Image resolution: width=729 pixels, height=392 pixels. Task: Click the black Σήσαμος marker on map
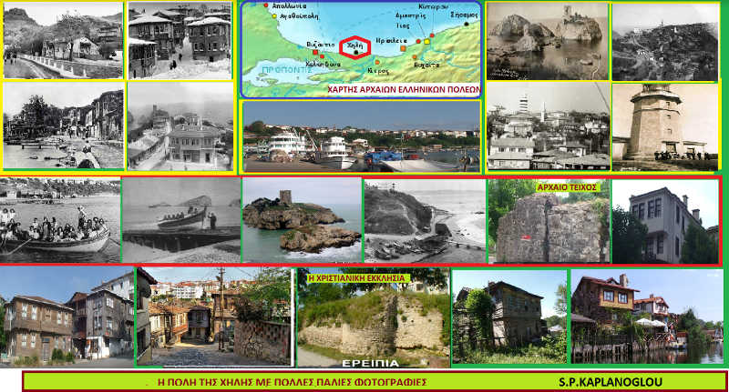tap(466, 25)
